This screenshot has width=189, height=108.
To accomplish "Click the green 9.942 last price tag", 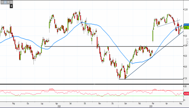I will click(186, 27).
